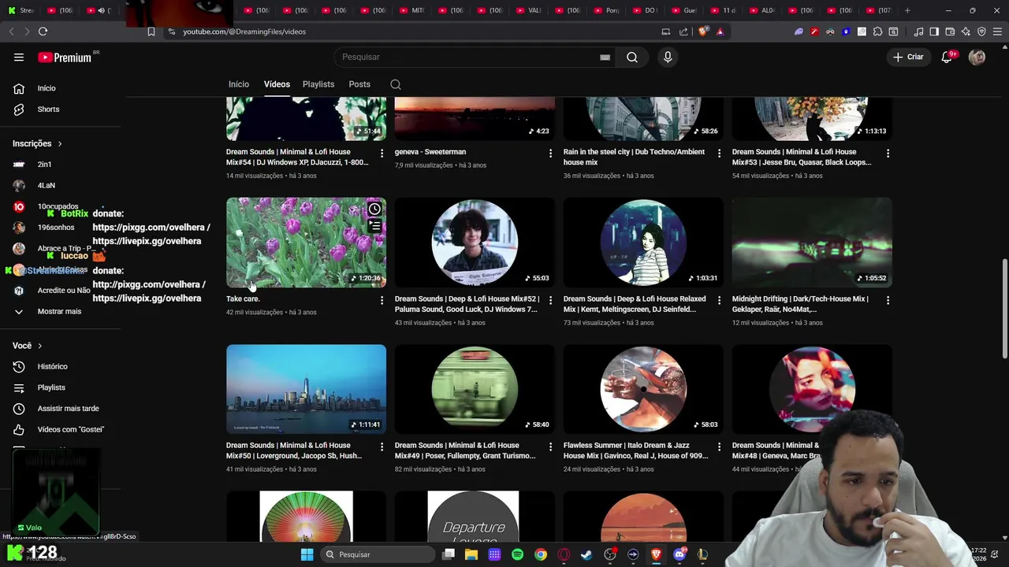Open Steam from the taskbar

(586, 554)
